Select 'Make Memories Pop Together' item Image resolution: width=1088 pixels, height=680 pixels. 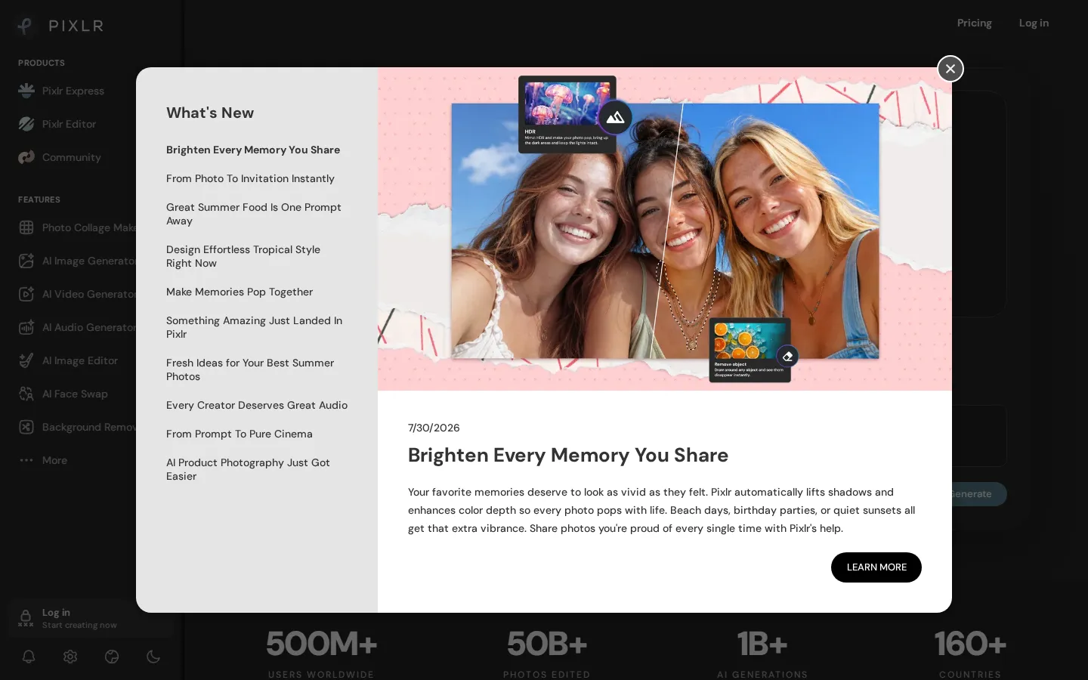coord(240,292)
